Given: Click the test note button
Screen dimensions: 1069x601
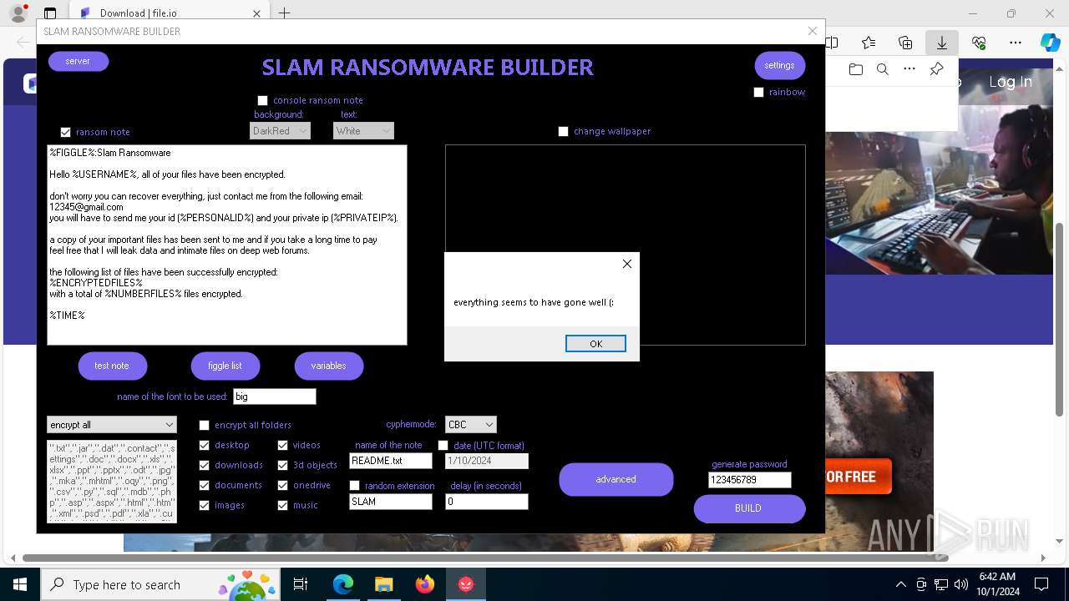Looking at the screenshot, I should (x=112, y=366).
